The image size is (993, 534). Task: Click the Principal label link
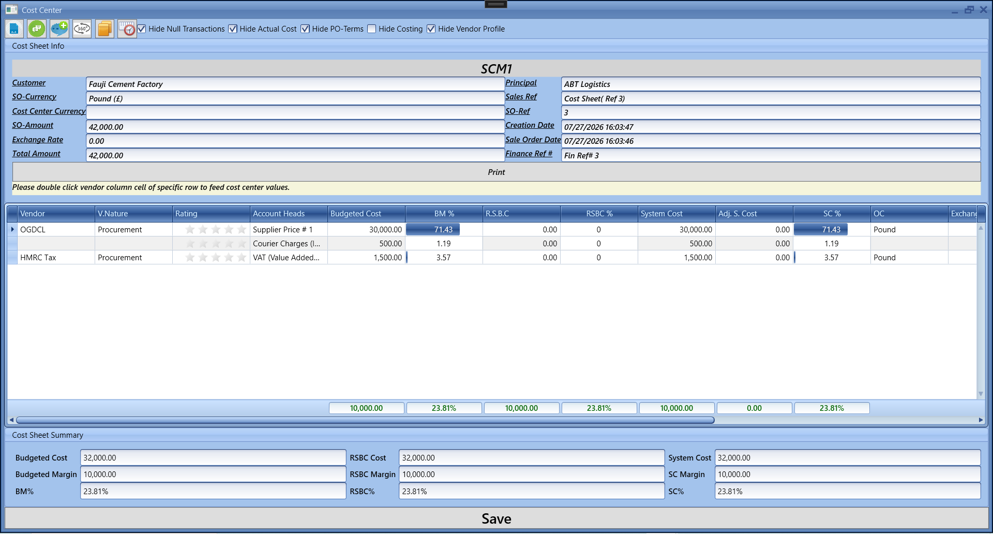521,83
